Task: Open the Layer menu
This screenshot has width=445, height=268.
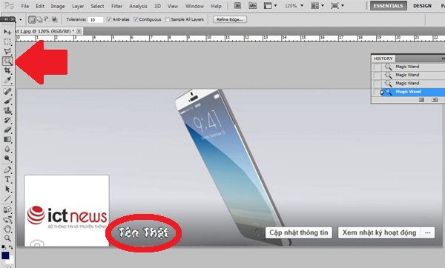Action: (77, 6)
